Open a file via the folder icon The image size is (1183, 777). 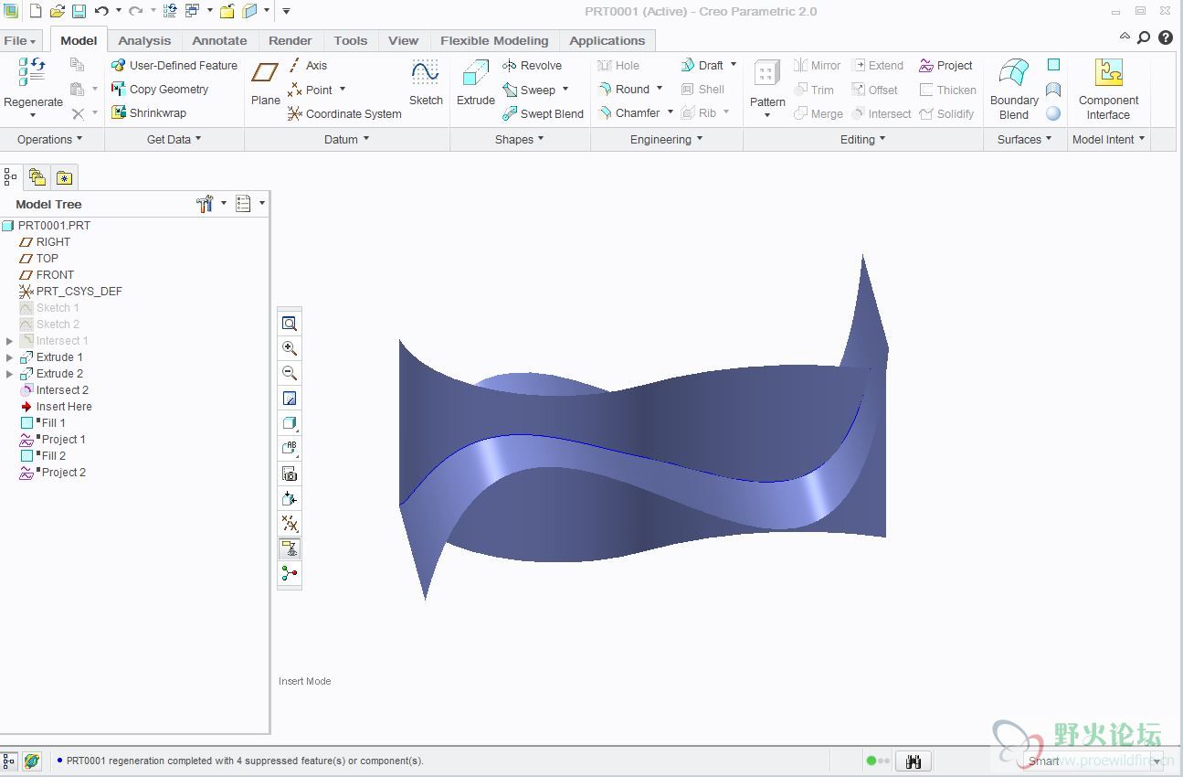pyautogui.click(x=58, y=11)
